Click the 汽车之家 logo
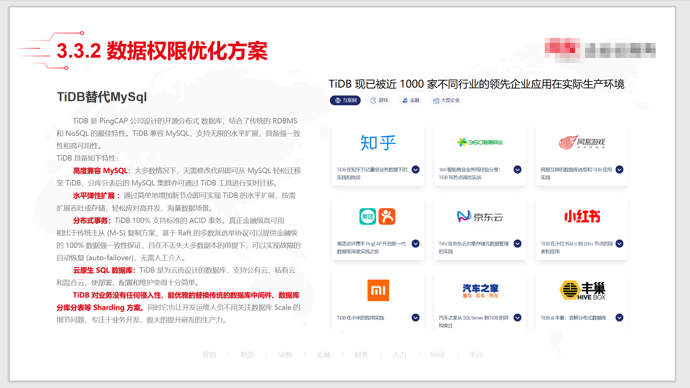The width and height of the screenshot is (690, 388). click(x=480, y=291)
